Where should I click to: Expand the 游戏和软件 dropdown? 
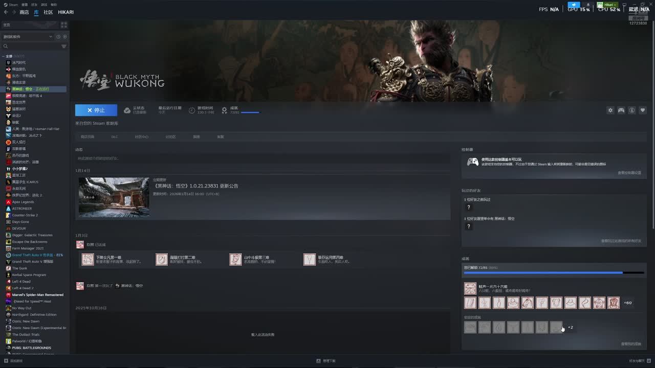(x=50, y=37)
